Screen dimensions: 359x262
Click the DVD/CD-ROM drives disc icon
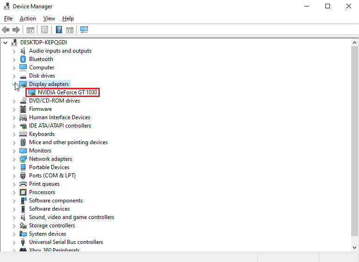pyautogui.click(x=23, y=101)
